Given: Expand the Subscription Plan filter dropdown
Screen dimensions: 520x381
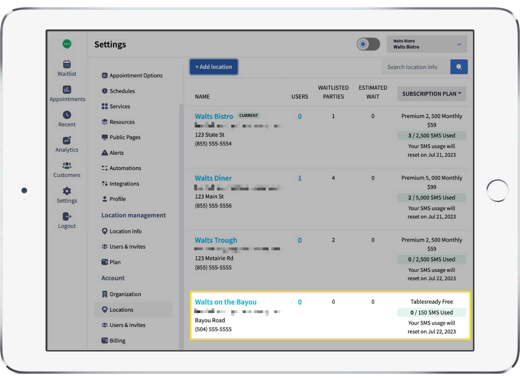Looking at the screenshot, I should (x=431, y=94).
